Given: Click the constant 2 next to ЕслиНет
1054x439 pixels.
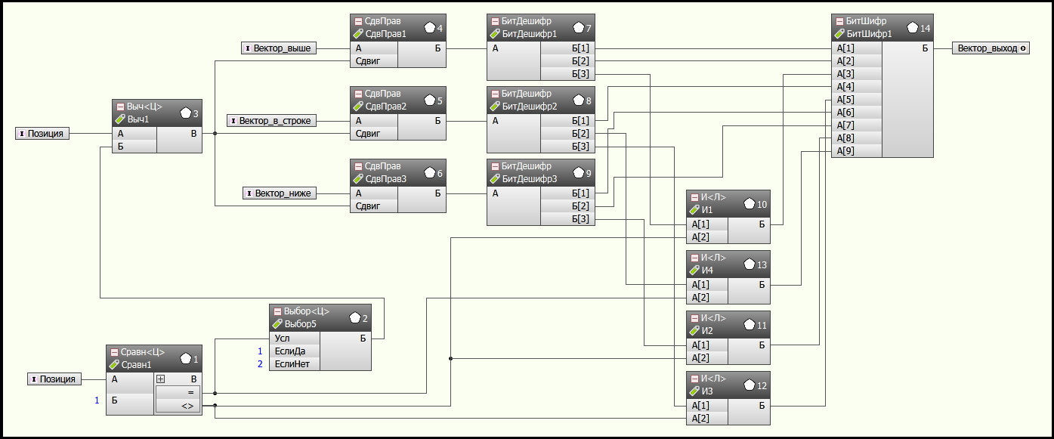Looking at the screenshot, I should tap(260, 364).
